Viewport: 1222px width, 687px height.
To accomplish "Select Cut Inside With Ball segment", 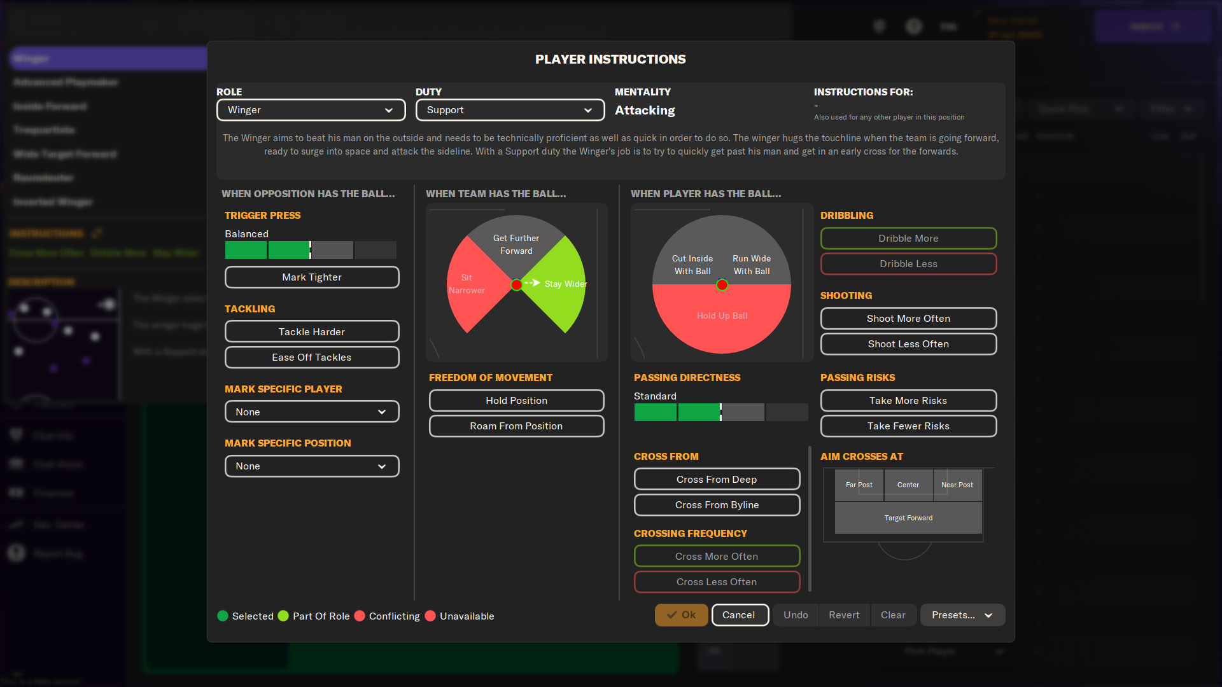I will (692, 265).
